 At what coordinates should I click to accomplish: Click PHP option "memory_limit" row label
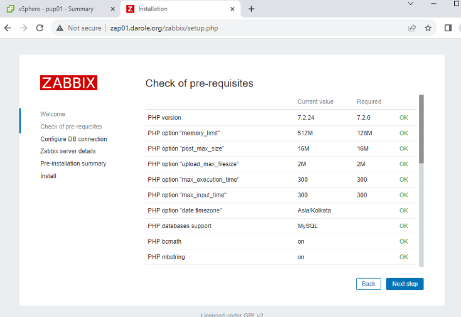(184, 133)
